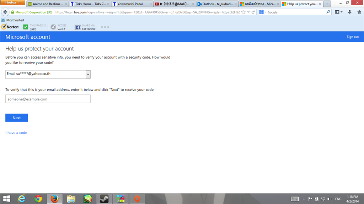This screenshot has width=364, height=204.
Task: Click the ENG language indicator
Action: 338,199
